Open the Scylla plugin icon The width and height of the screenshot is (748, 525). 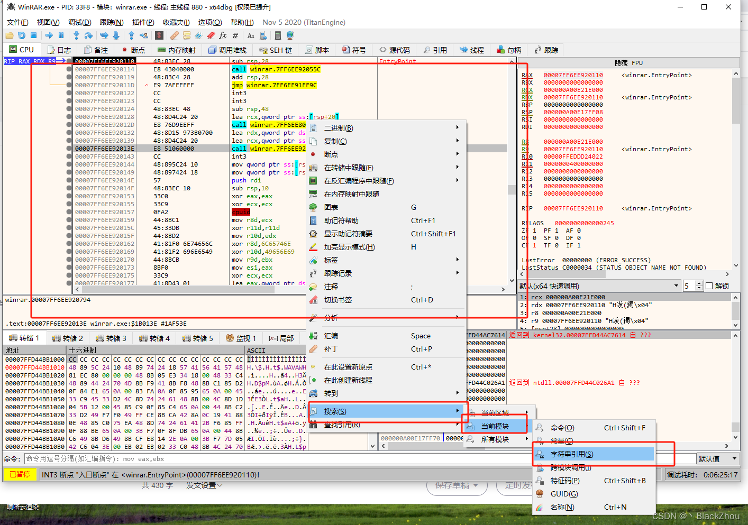click(x=159, y=35)
